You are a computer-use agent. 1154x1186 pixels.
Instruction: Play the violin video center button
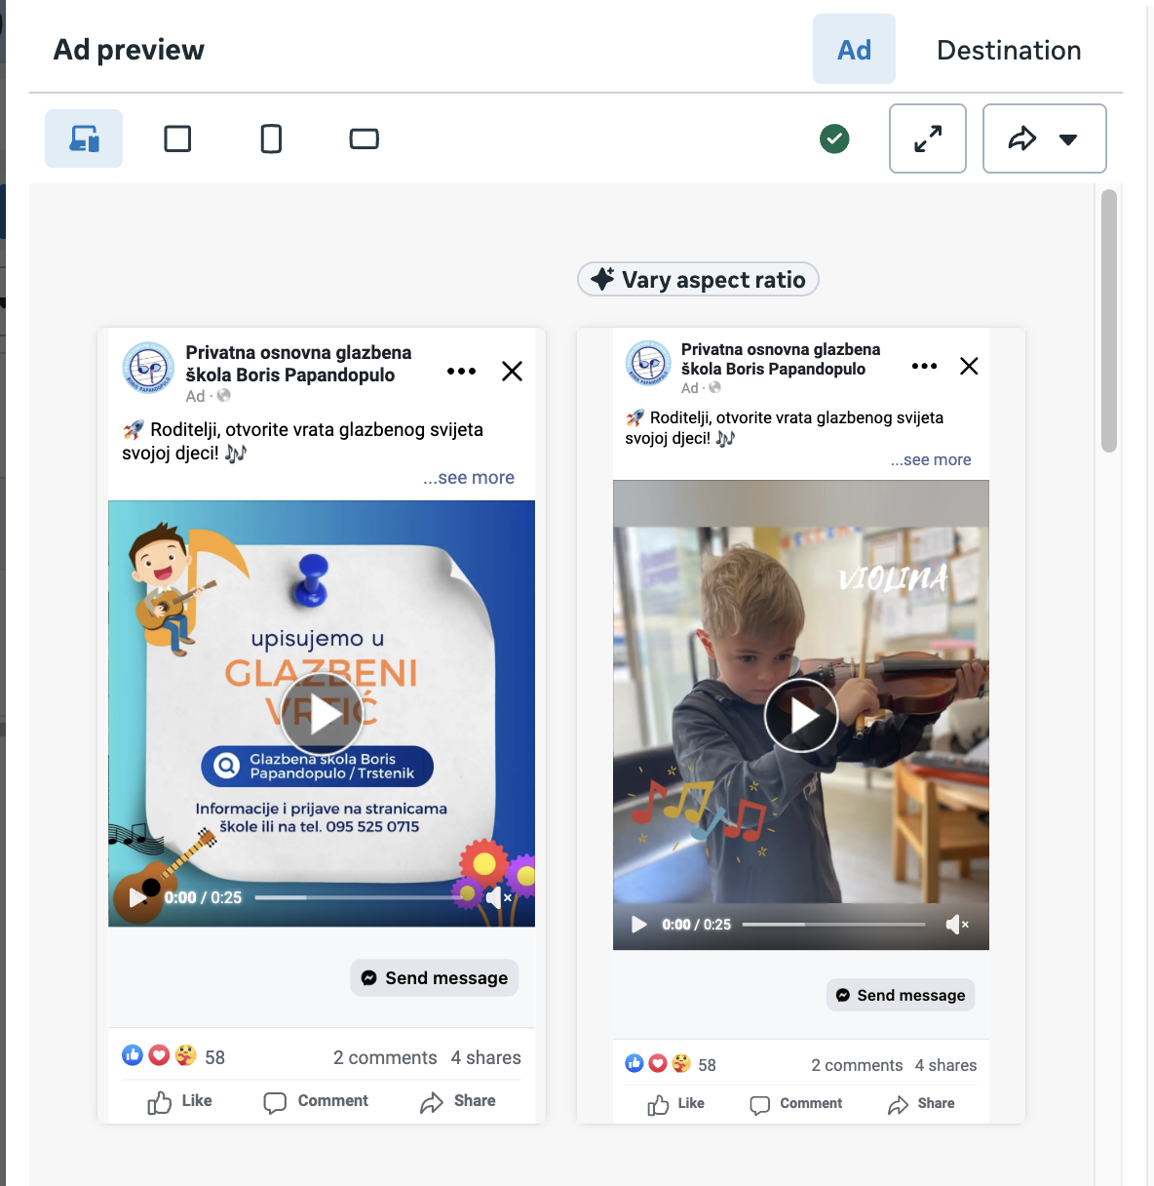point(801,716)
